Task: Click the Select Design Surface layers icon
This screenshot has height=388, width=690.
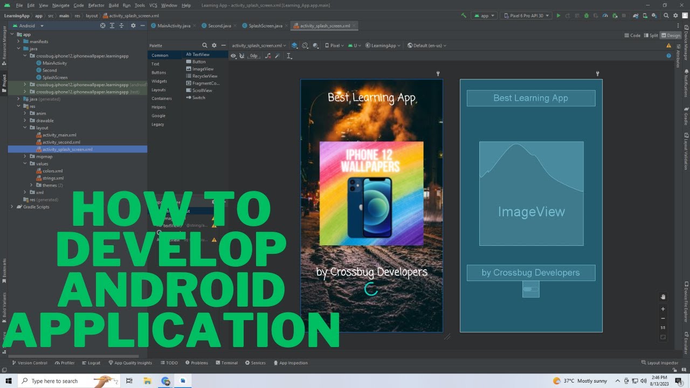Action: [x=294, y=45]
